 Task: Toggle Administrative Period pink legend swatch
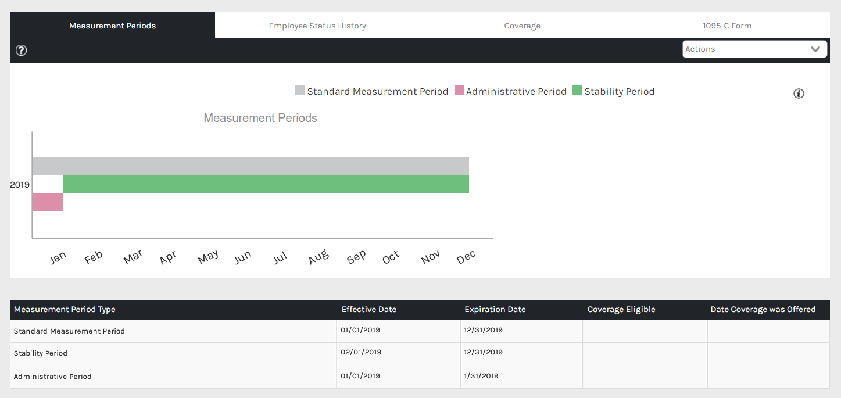tap(459, 91)
